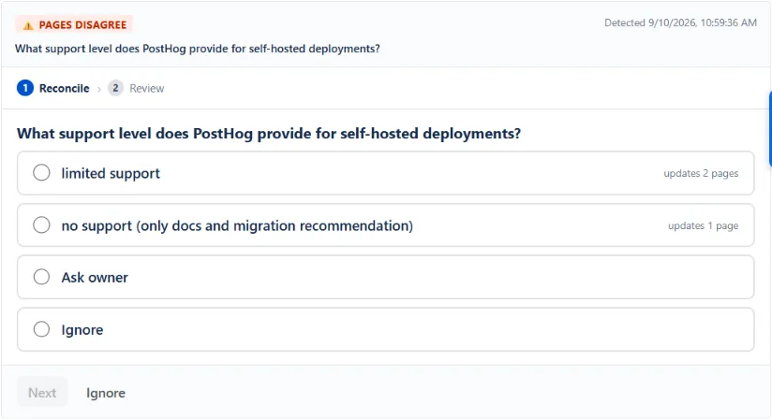
Task: Click the blue scrollbar handle at right edge
Action: (769, 129)
